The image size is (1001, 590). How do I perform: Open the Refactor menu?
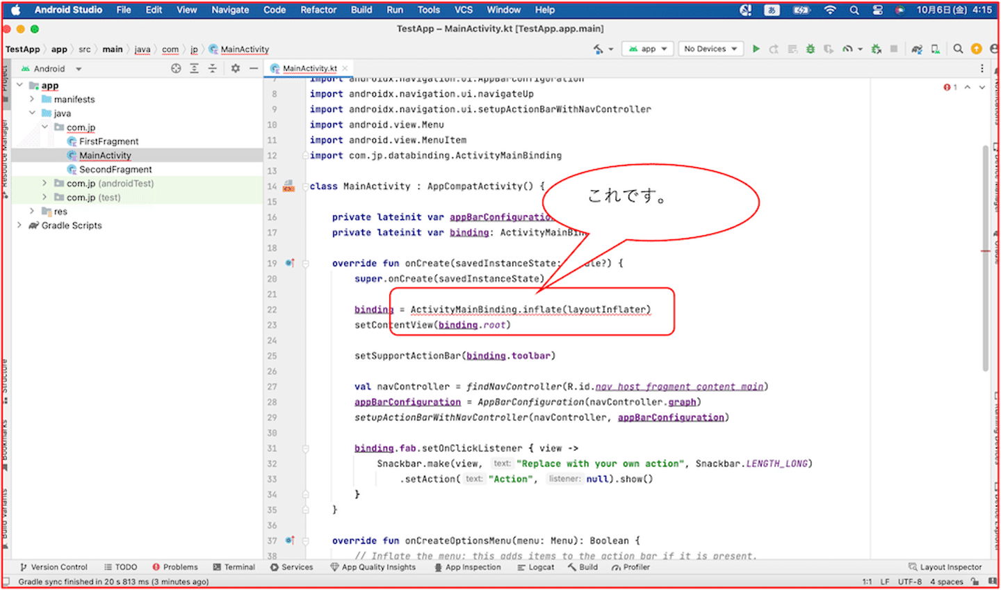pyautogui.click(x=318, y=10)
